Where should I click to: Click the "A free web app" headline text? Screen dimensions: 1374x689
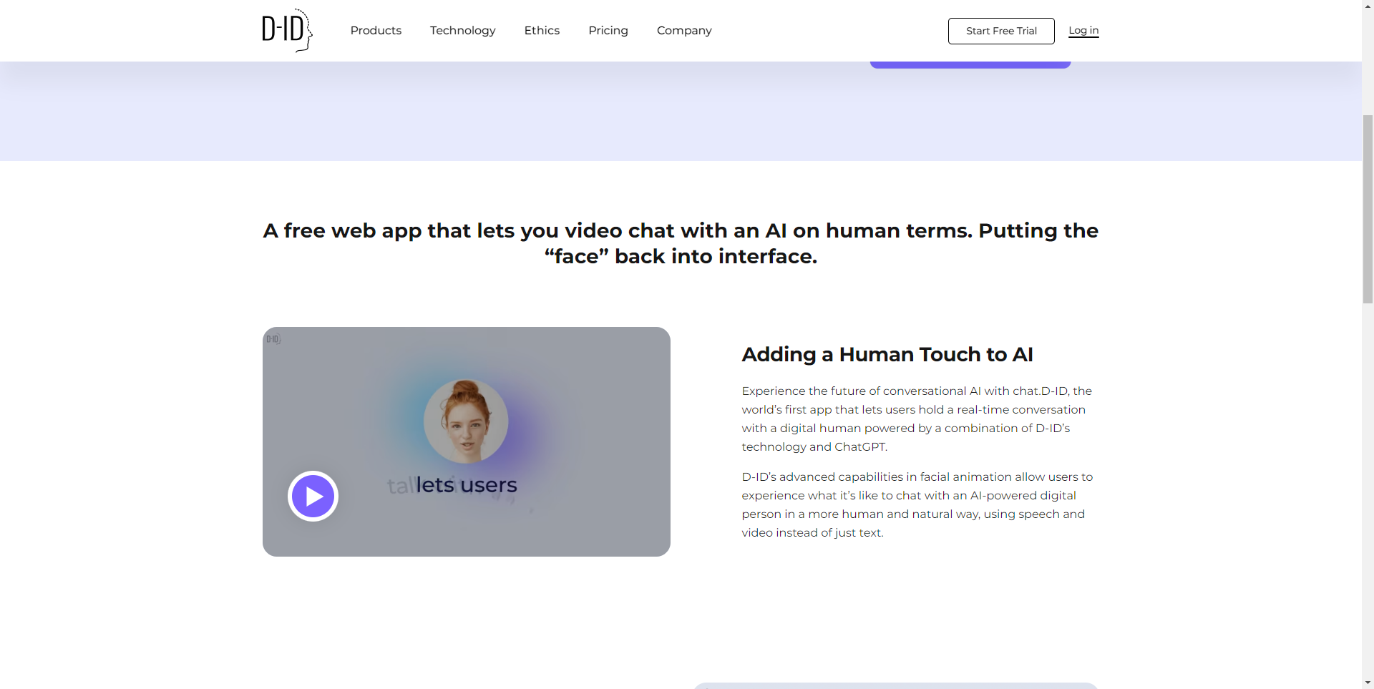pos(681,243)
